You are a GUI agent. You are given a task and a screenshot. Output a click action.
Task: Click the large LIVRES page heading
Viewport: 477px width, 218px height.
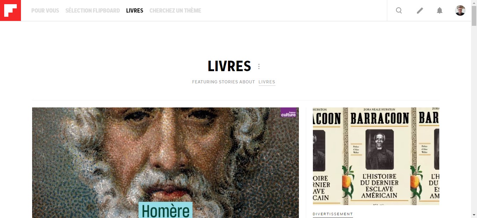coord(229,66)
